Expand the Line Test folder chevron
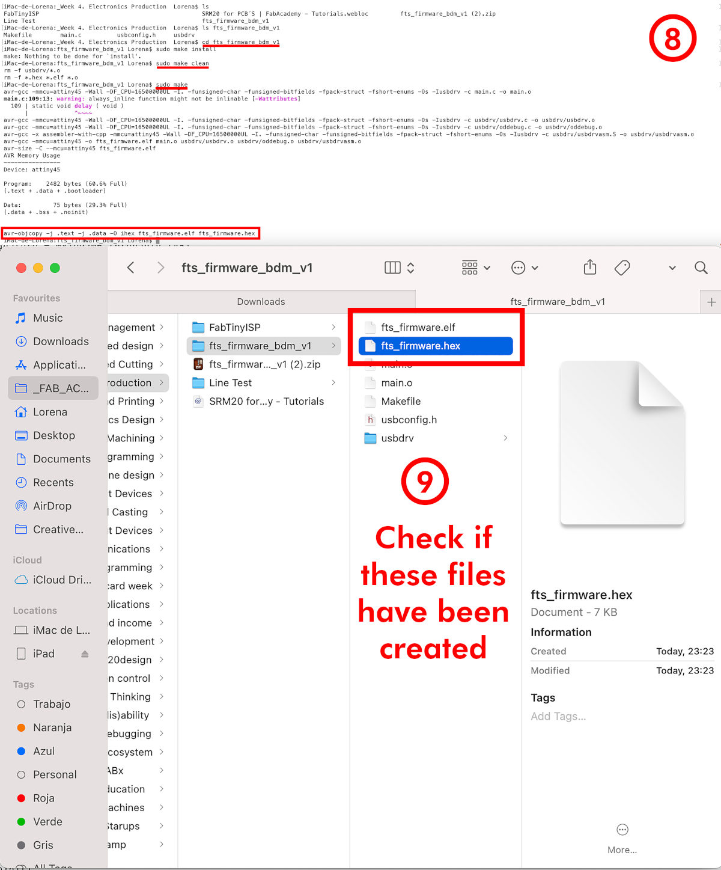The width and height of the screenshot is (721, 870). click(333, 382)
